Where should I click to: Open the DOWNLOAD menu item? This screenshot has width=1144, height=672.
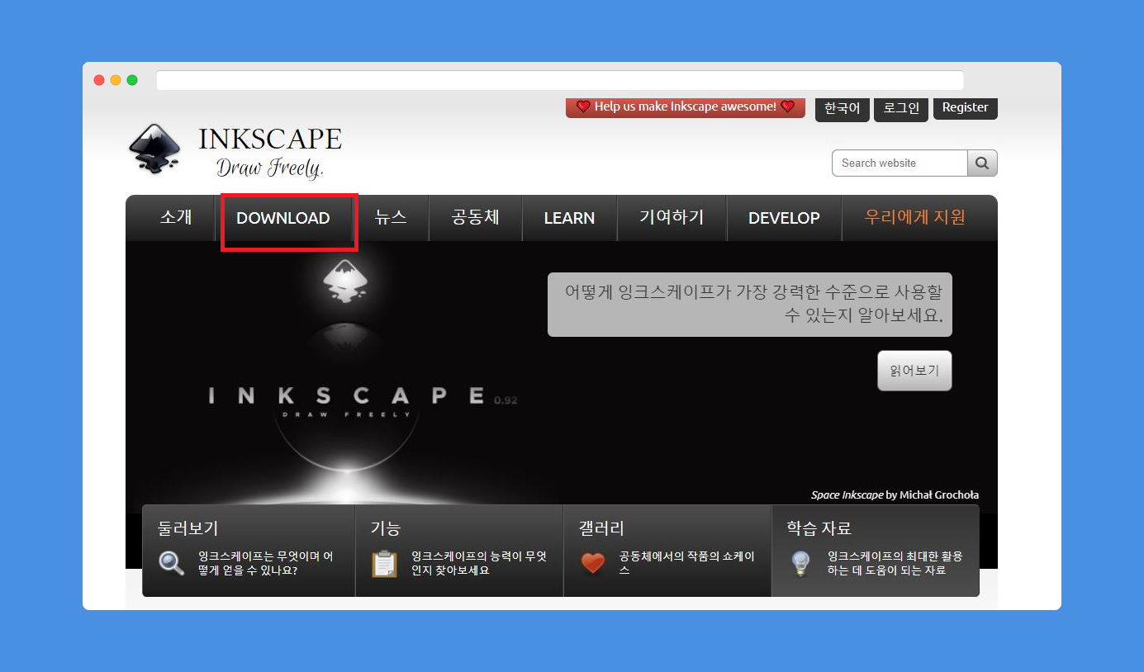click(x=283, y=218)
